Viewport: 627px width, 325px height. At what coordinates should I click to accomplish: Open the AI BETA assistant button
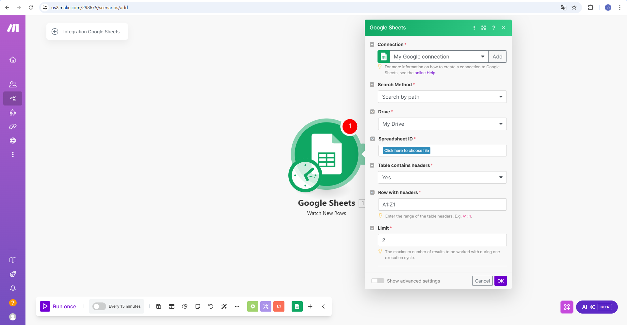click(597, 307)
